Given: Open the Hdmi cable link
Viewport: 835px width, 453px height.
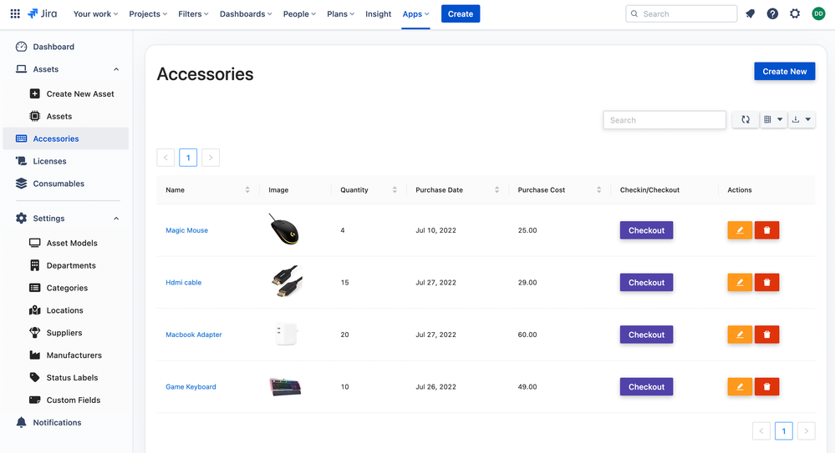Looking at the screenshot, I should pyautogui.click(x=183, y=282).
